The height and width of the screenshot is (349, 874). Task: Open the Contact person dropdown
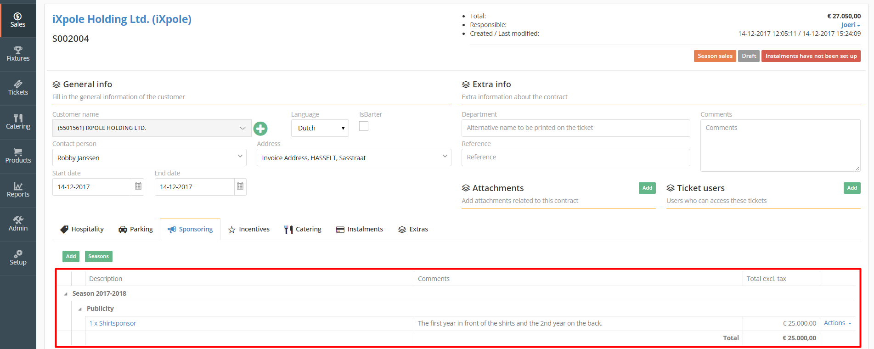pyautogui.click(x=149, y=158)
